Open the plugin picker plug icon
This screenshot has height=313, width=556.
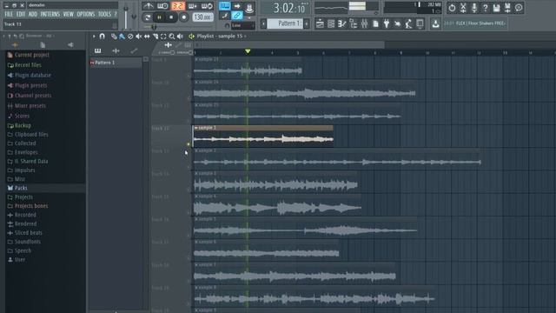387,23
